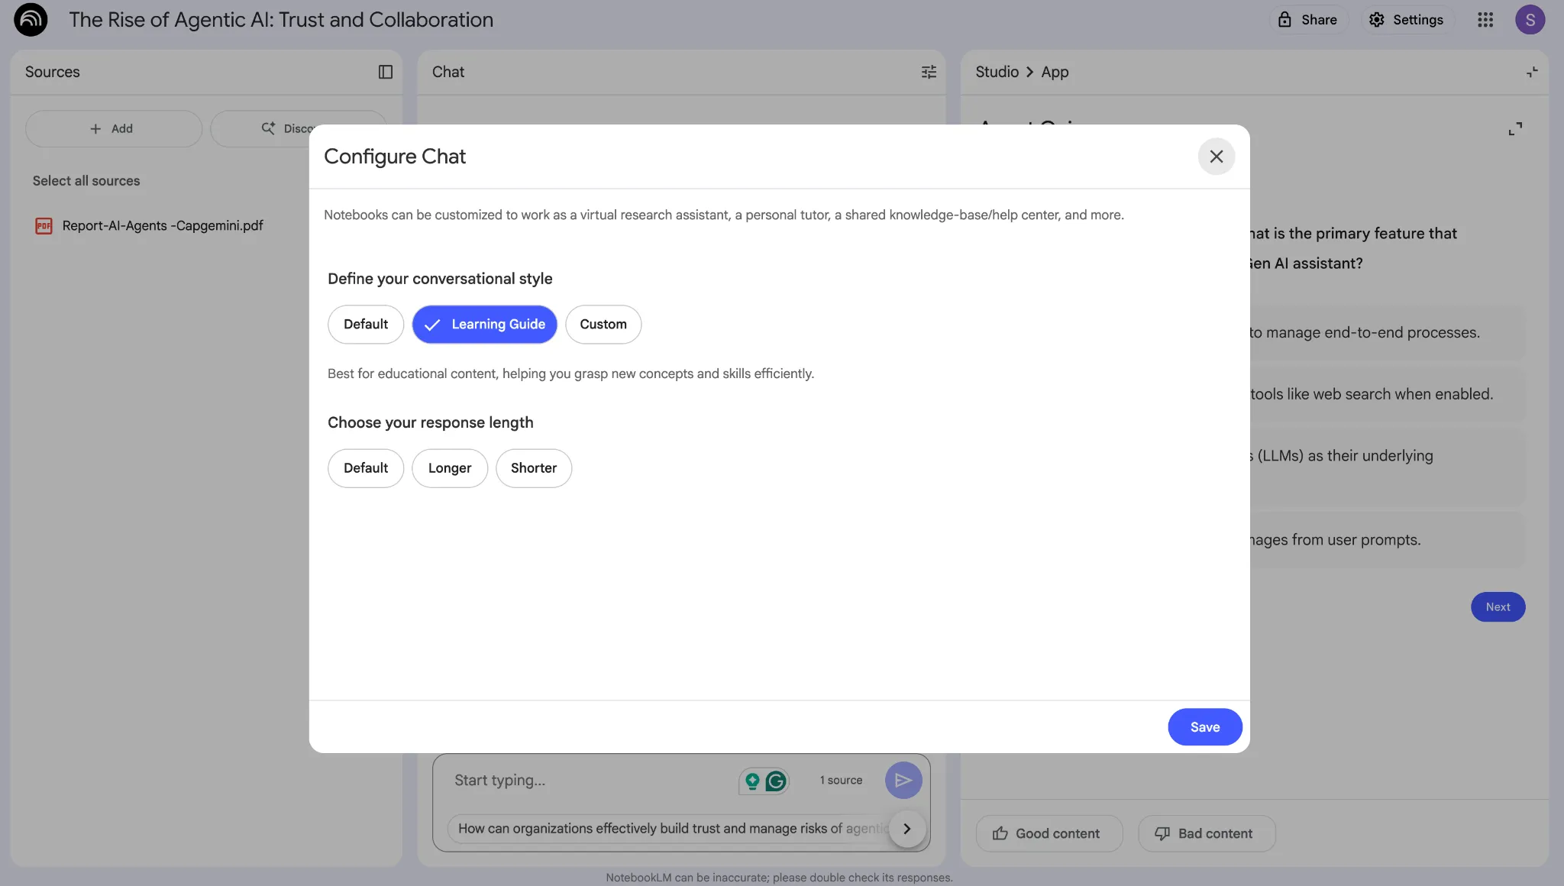Click the NotebookLM logo icon
The height and width of the screenshot is (886, 1564).
point(31,20)
